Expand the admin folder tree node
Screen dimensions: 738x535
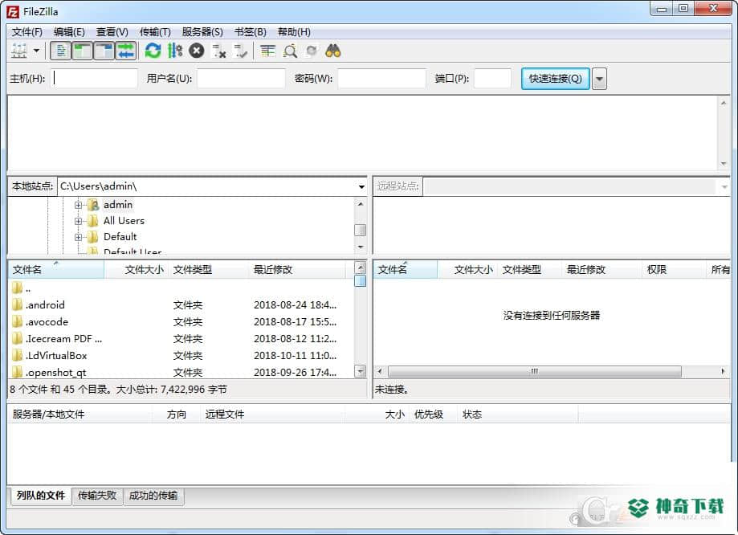click(x=78, y=205)
